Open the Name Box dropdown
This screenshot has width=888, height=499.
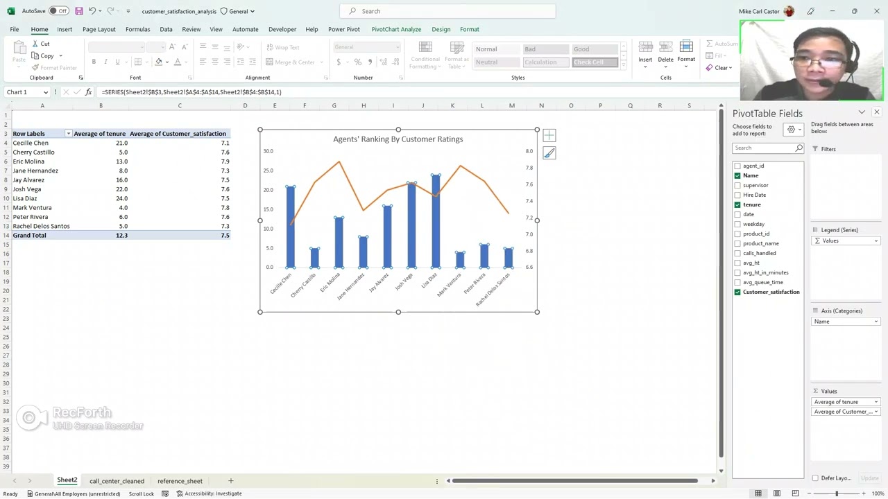[46, 92]
